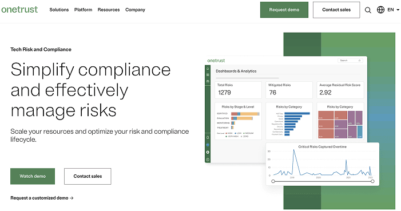Open the Company menu
Viewport: 401px width, 211px height.
point(135,10)
